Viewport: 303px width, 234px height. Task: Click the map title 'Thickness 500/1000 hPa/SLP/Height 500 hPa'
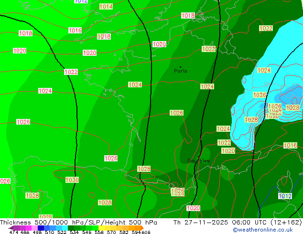78,223
